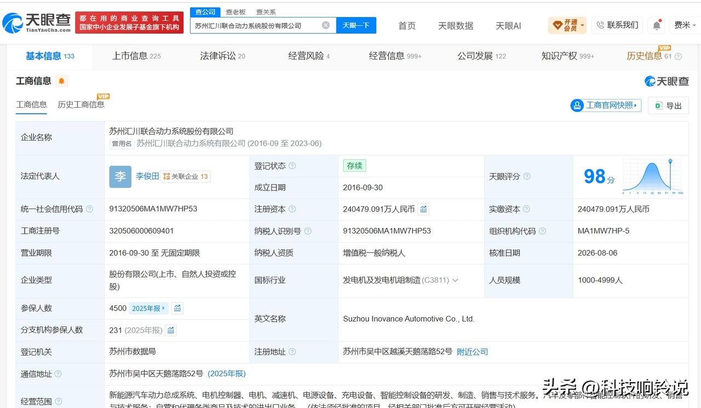
Task: Select the 工商注册号 value 320506000609401
Action: coord(141,231)
